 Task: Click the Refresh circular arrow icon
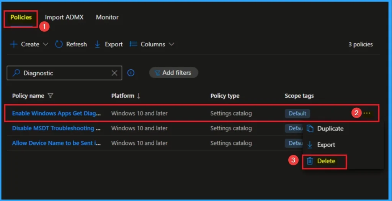[x=59, y=44]
